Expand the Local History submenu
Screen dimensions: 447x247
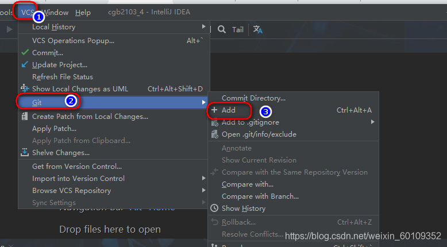tap(114, 27)
